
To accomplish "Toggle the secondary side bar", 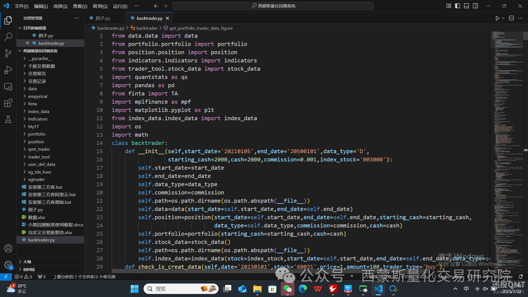I will click(475, 6).
